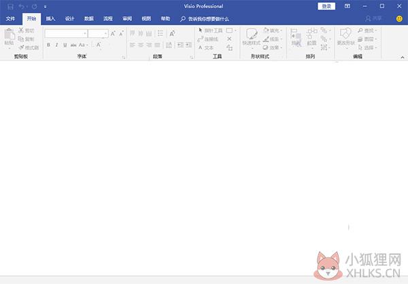
Task: Select the Connector (连接线) tool
Action: tap(207, 39)
